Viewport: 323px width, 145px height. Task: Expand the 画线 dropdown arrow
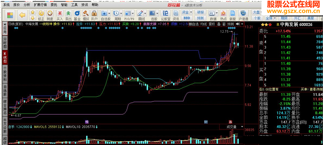pyautogui.click(x=146, y=13)
